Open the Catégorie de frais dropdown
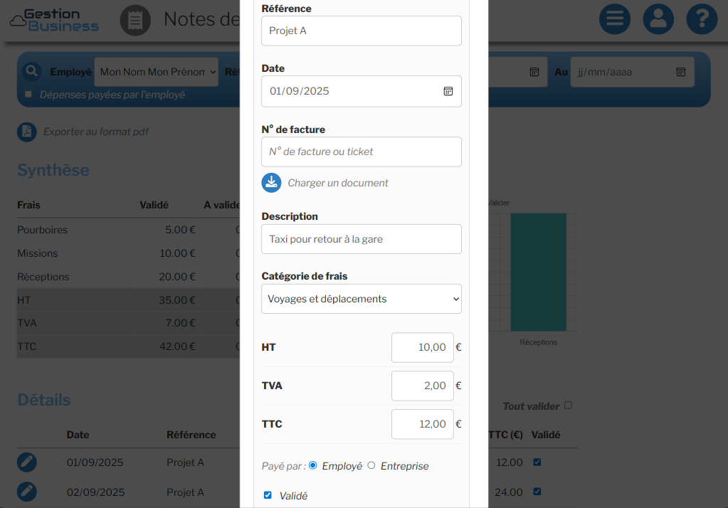Viewport: 728px width, 508px height. point(362,299)
